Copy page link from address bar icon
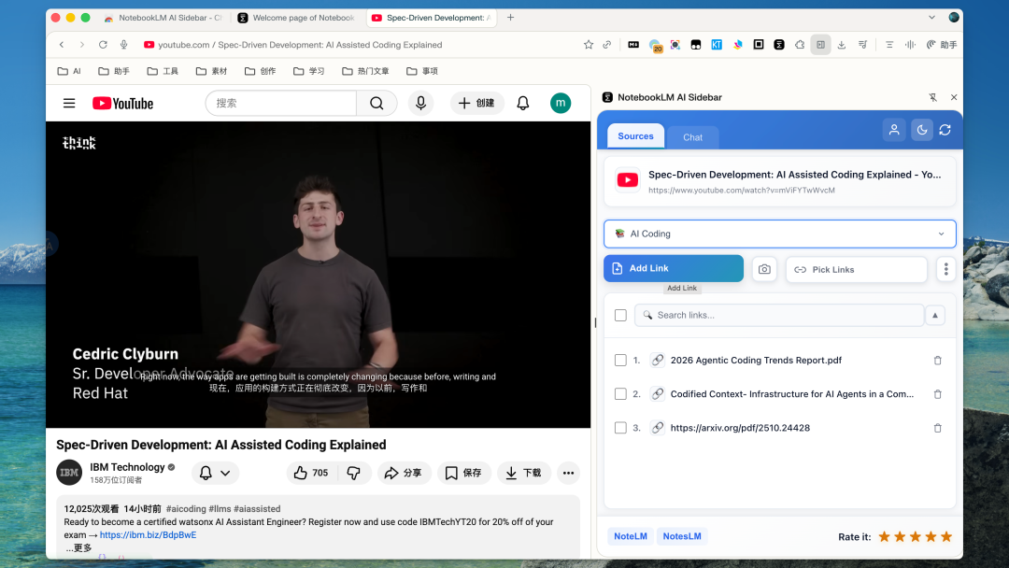Viewport: 1009px width, 568px height. (x=607, y=45)
